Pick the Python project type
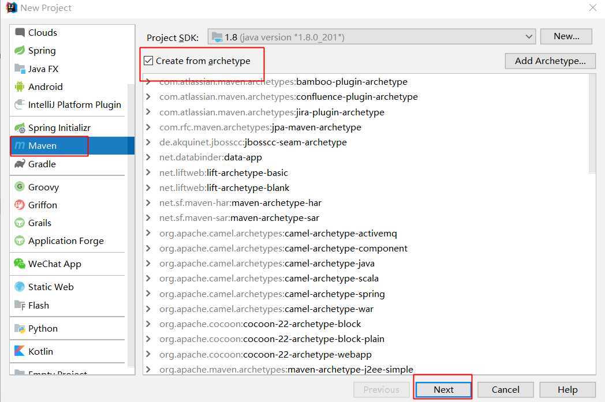605x402 pixels. 43,328
